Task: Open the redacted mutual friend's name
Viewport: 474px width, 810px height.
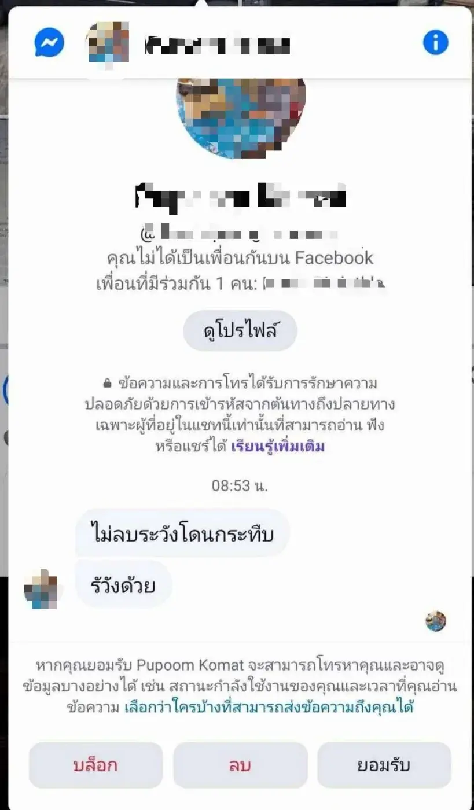Action: (324, 283)
